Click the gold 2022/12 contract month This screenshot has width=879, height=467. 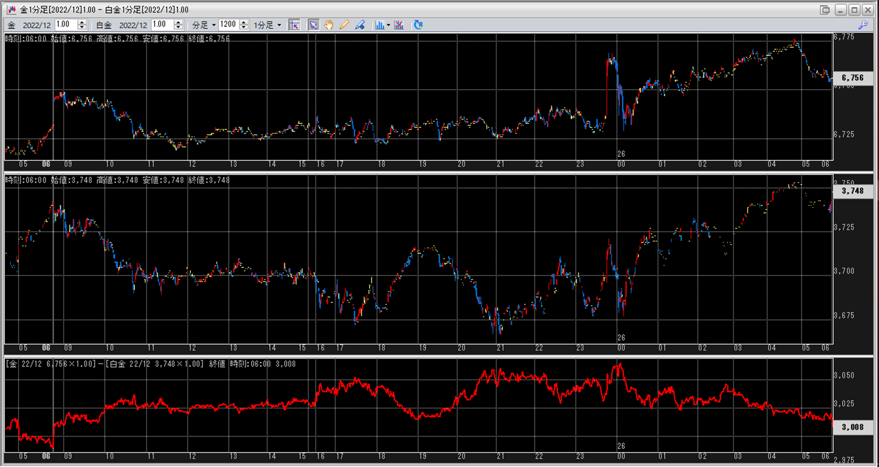(37, 25)
